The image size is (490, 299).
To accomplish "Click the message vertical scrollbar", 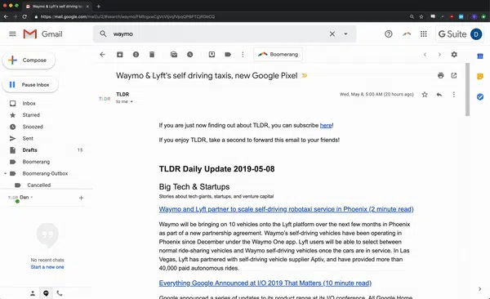I will [x=467, y=90].
